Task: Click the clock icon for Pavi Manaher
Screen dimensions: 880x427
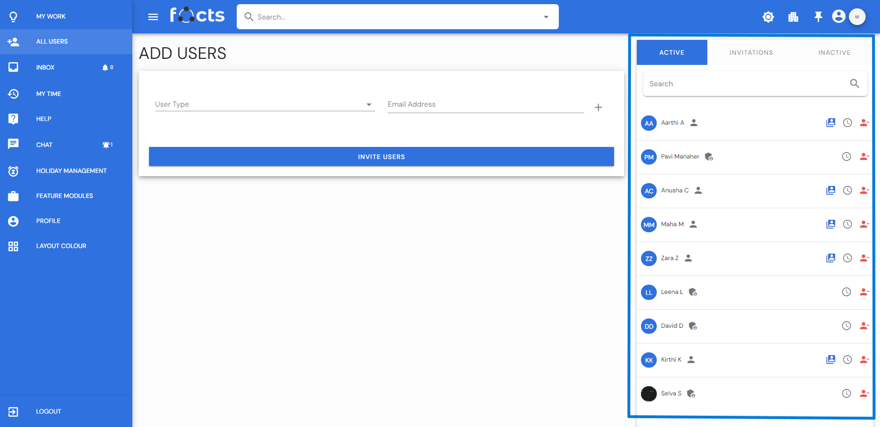Action: 847,157
